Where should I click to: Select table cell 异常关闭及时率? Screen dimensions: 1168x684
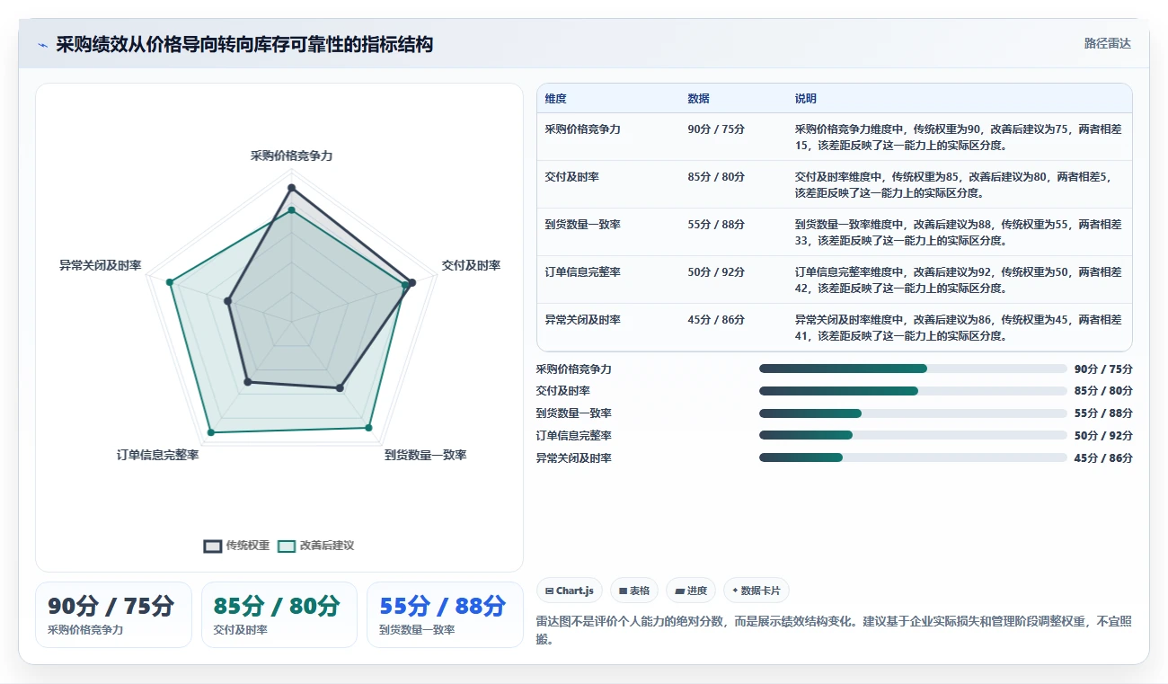pyautogui.click(x=582, y=320)
